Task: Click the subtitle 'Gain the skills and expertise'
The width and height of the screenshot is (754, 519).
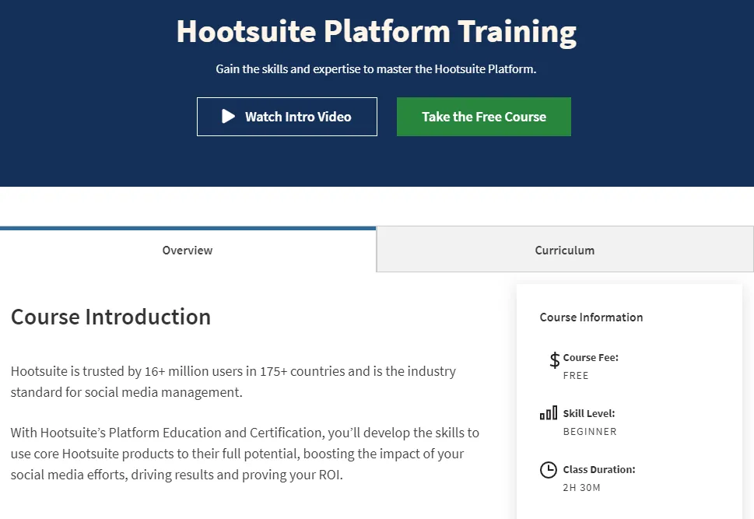Action: click(x=376, y=69)
